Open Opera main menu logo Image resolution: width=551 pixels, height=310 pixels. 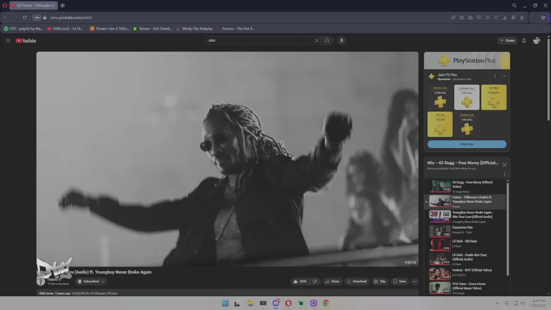pos(5,6)
